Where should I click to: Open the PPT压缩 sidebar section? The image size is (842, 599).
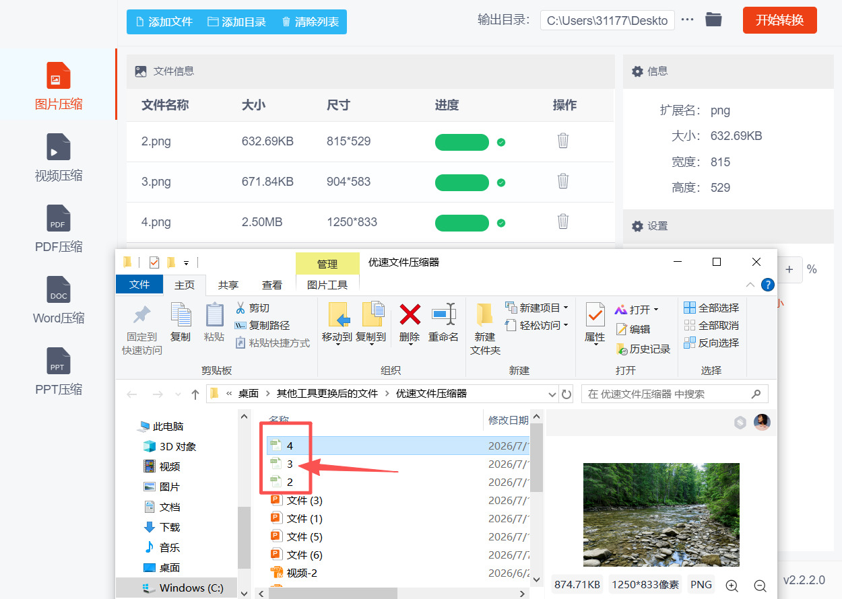(x=59, y=373)
